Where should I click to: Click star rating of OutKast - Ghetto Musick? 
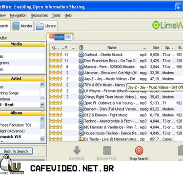(56, 54)
